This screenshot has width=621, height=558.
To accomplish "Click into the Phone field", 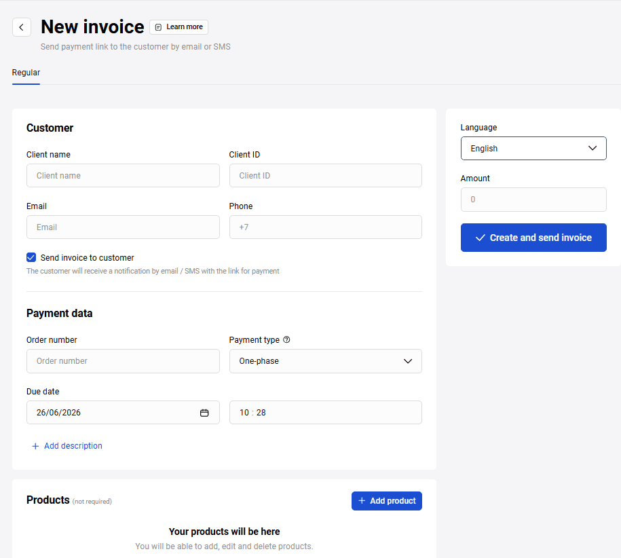I will coord(326,227).
